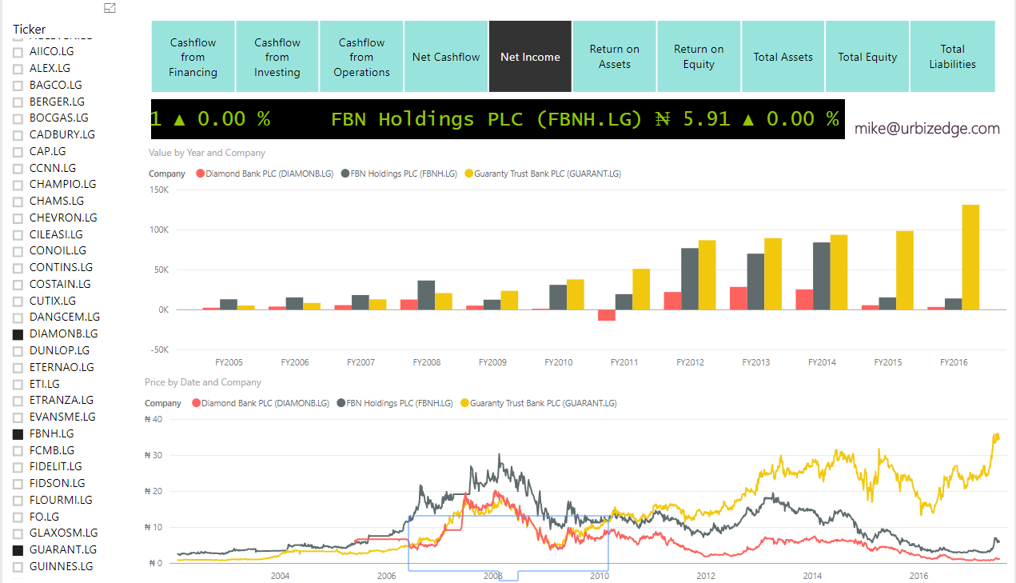Check the CADBURY.LG ticker checkbox
The width and height of the screenshot is (1016, 583).
[x=17, y=134]
